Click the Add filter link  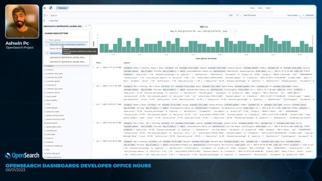(53, 21)
